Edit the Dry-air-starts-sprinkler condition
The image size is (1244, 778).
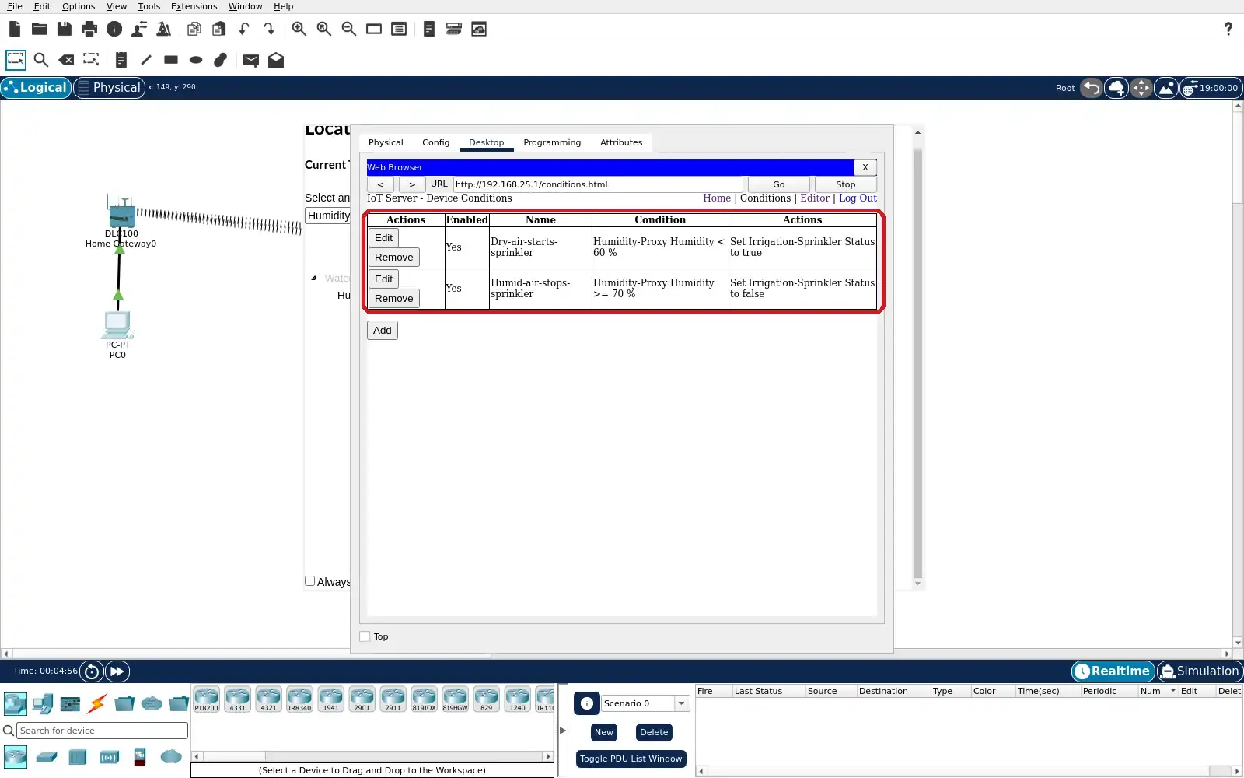pos(383,238)
